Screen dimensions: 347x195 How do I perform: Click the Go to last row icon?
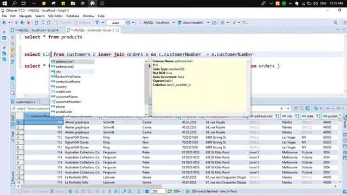coord(115,191)
